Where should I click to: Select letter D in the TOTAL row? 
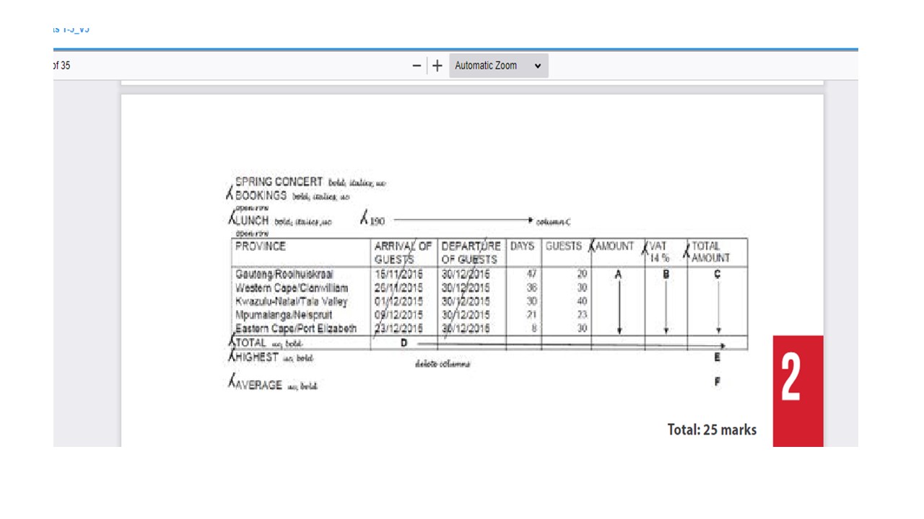[404, 342]
